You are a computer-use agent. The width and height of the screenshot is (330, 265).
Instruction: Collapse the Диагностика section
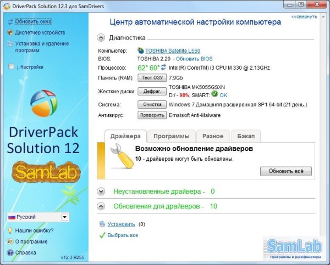pos(101,38)
